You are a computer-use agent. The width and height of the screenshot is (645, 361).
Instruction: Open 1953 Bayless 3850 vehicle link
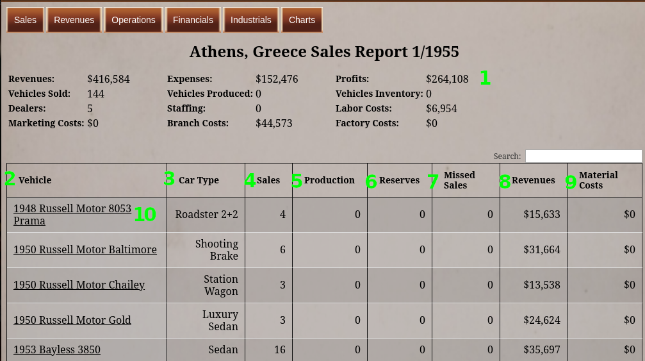click(57, 349)
